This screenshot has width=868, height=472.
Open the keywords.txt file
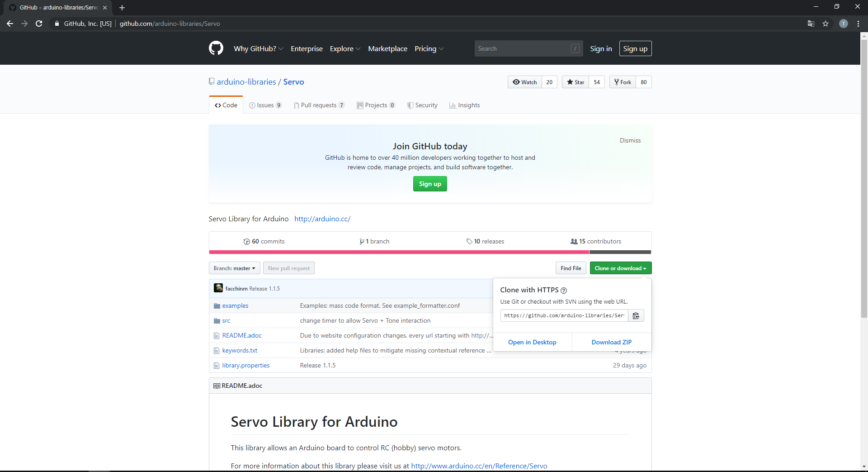tap(240, 351)
